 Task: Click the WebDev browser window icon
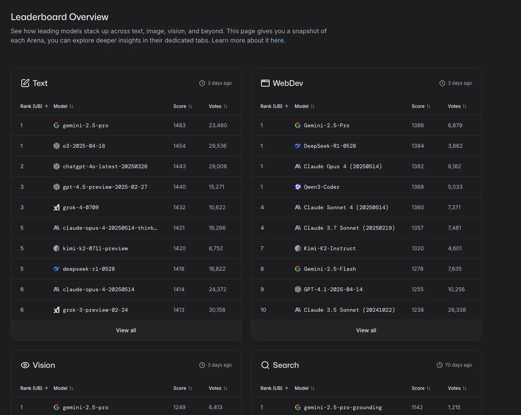click(x=265, y=83)
